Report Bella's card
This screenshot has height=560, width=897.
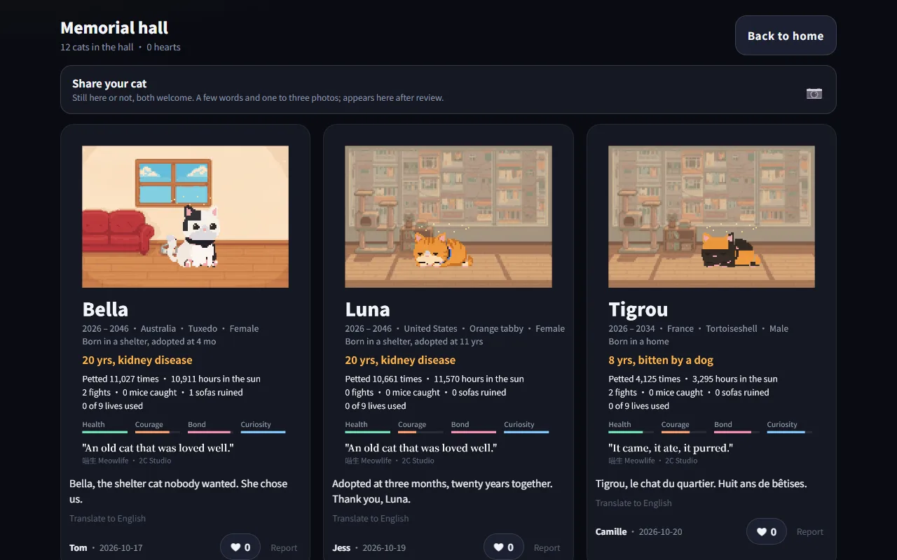click(x=284, y=548)
